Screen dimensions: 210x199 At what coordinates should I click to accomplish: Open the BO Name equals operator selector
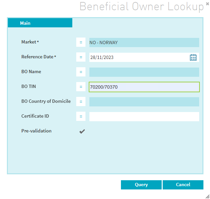(81, 72)
